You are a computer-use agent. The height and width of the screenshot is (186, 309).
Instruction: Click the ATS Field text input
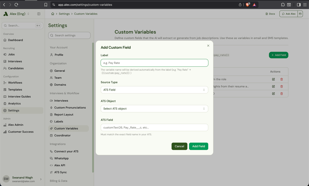pyautogui.click(x=154, y=127)
